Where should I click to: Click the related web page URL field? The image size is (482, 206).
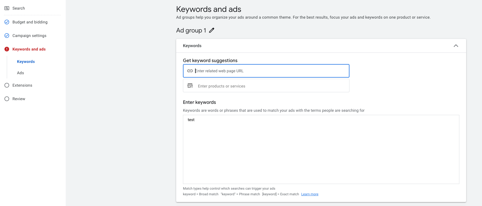(266, 71)
